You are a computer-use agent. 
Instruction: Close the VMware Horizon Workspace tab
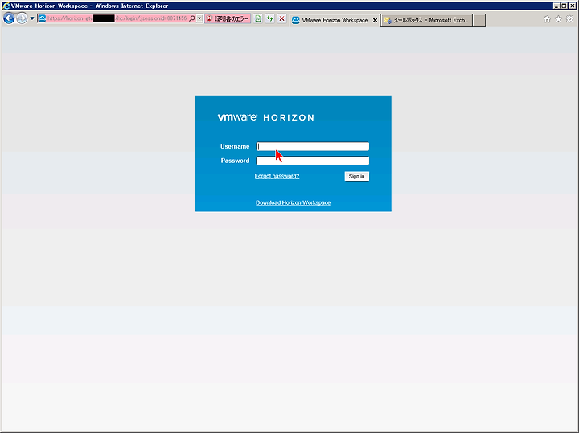coord(375,21)
